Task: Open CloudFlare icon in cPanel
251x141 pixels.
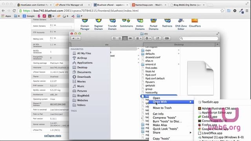Action: point(195,23)
